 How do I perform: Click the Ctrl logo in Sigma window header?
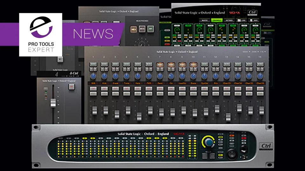point(252,13)
